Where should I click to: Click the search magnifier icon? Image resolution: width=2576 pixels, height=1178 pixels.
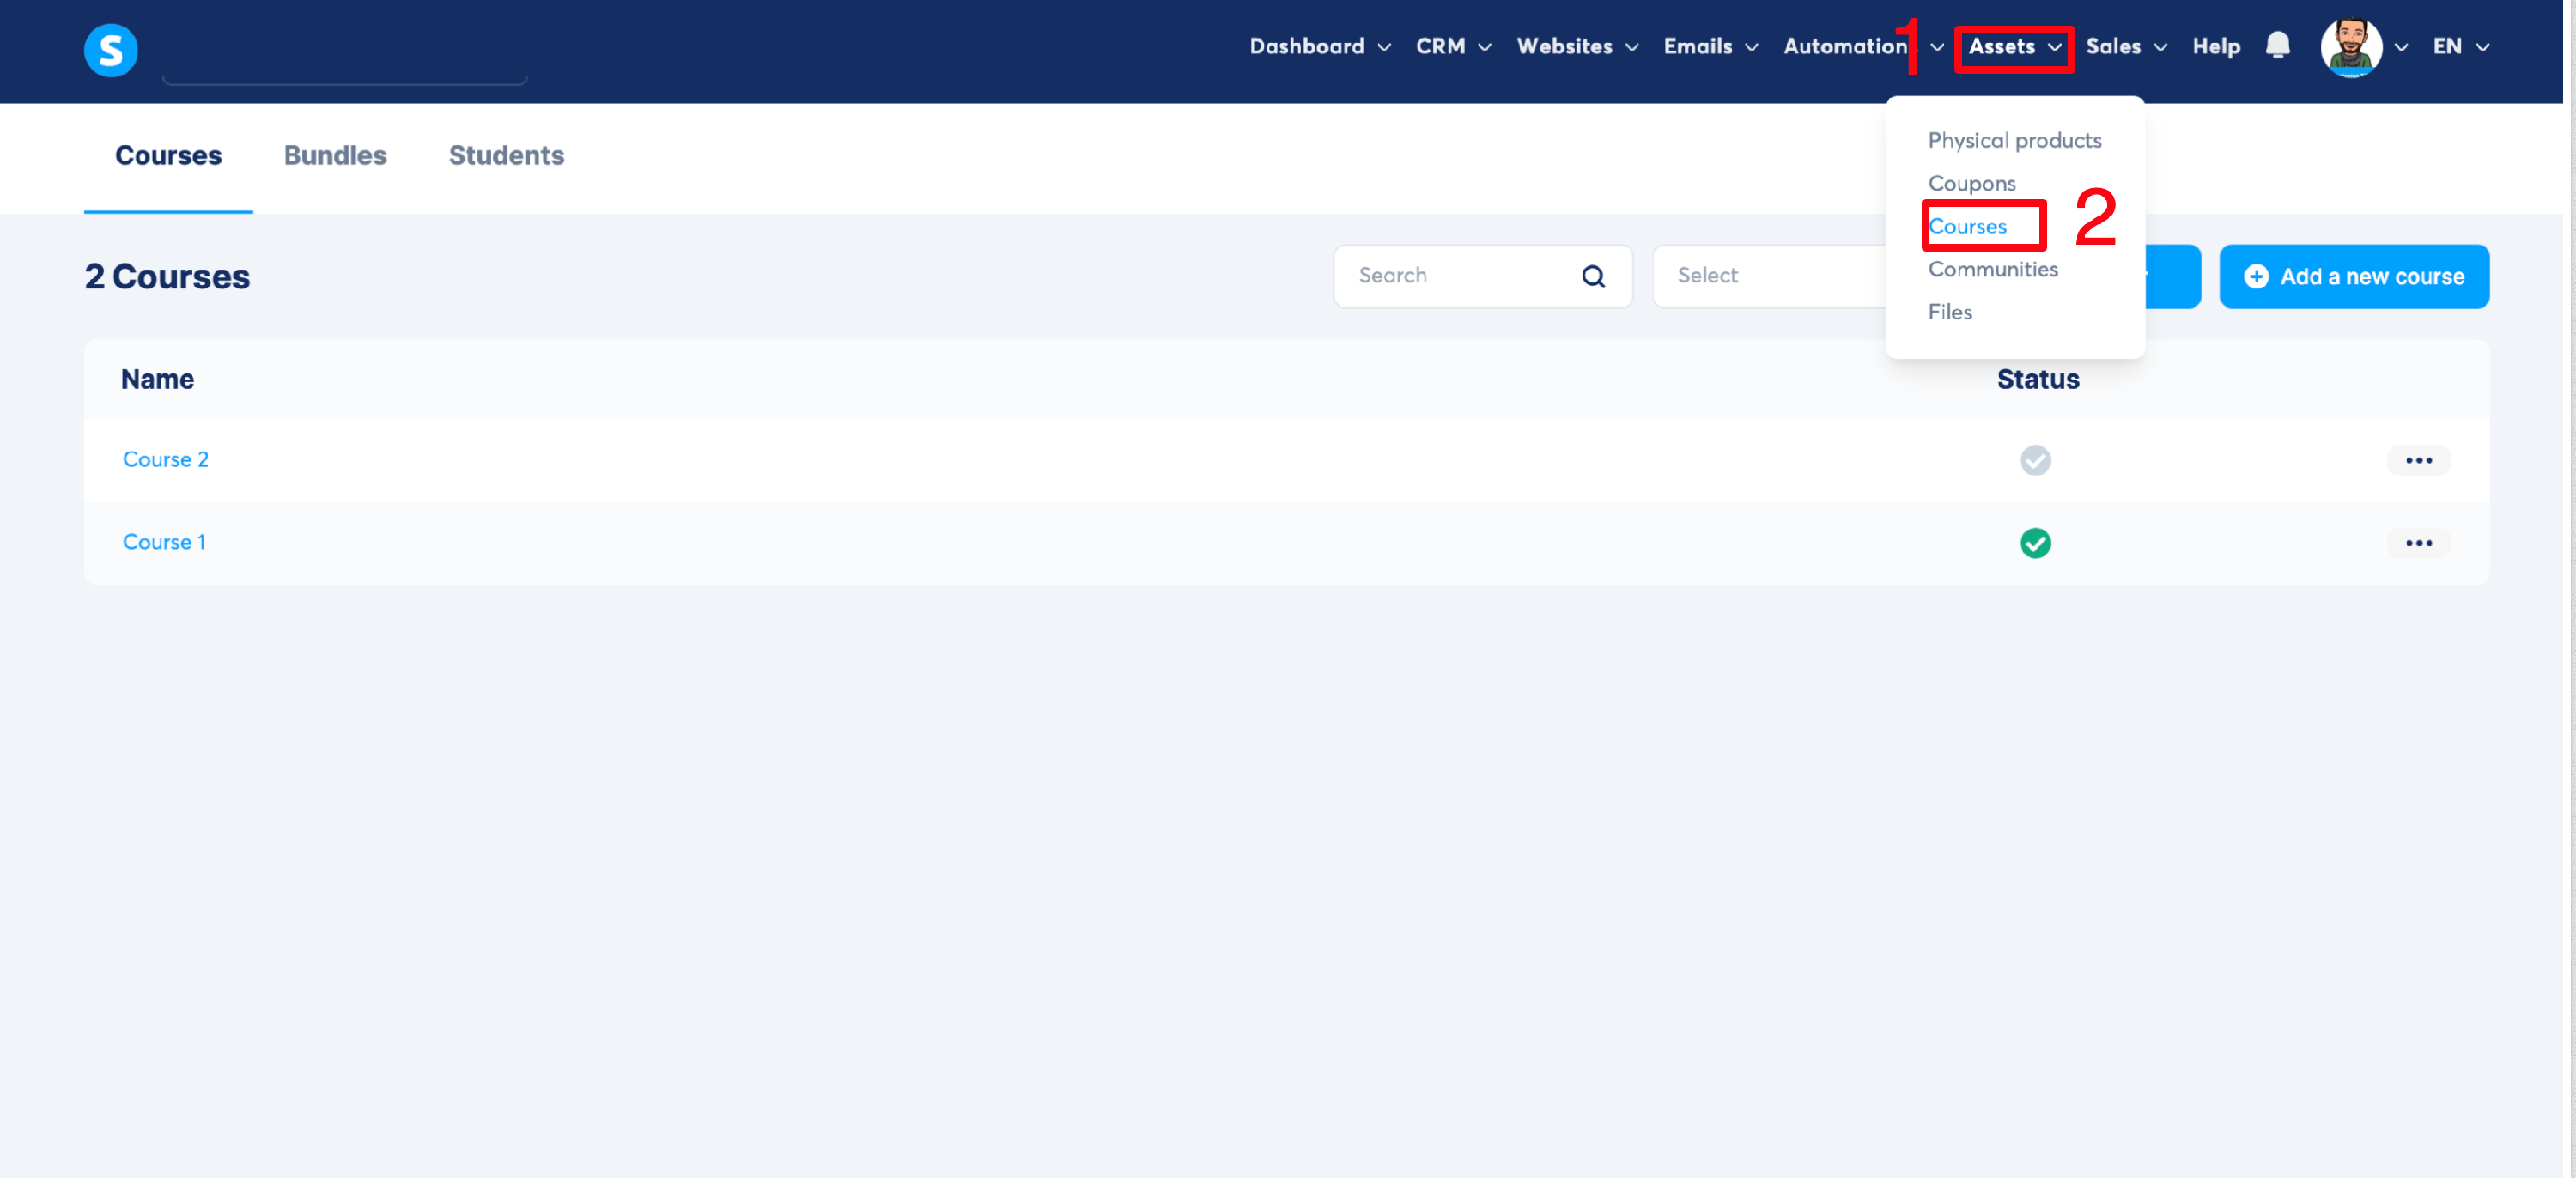[x=1593, y=276]
